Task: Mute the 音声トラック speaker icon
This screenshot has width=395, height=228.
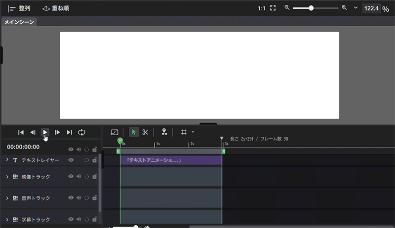Action: click(79, 198)
